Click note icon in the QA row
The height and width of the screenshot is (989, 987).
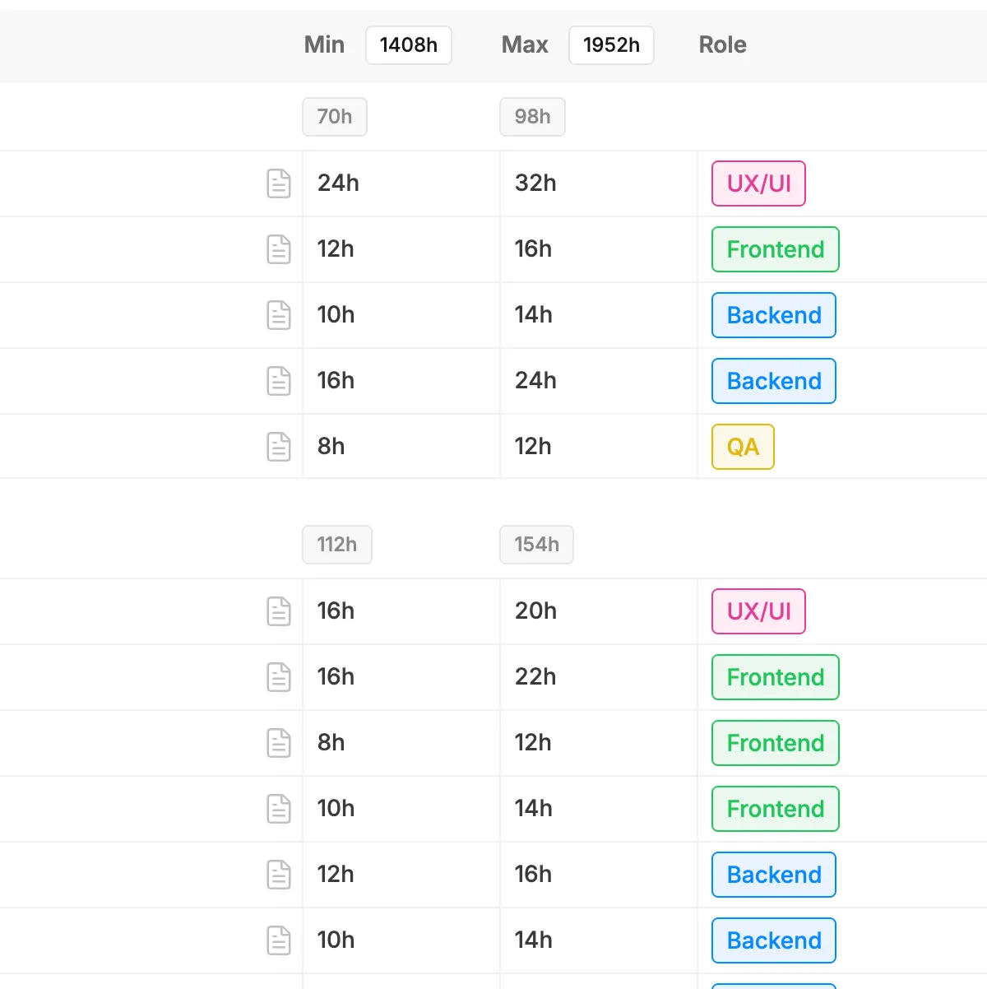(x=279, y=447)
